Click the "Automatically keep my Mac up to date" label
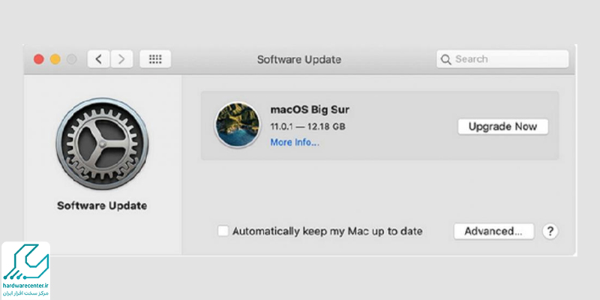 point(327,231)
